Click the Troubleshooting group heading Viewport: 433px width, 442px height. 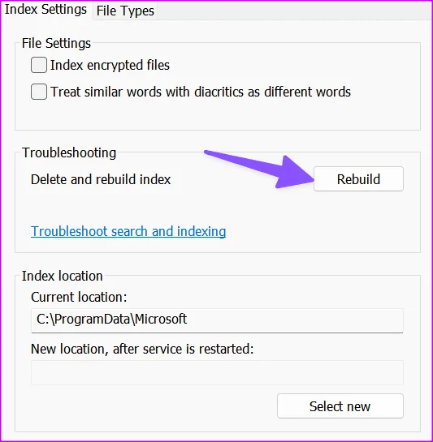pos(69,152)
